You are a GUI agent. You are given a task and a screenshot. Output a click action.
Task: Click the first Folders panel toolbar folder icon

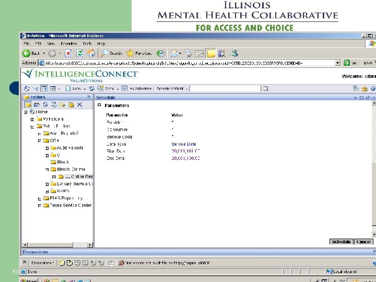(28, 104)
